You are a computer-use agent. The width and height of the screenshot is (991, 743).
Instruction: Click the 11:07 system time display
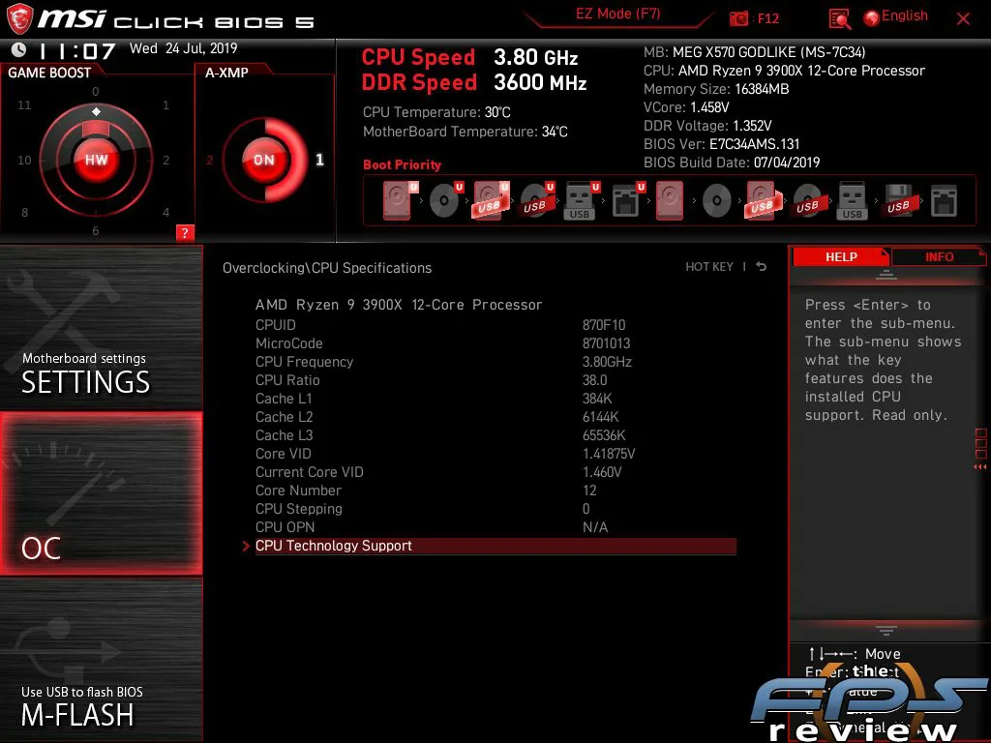(76, 50)
